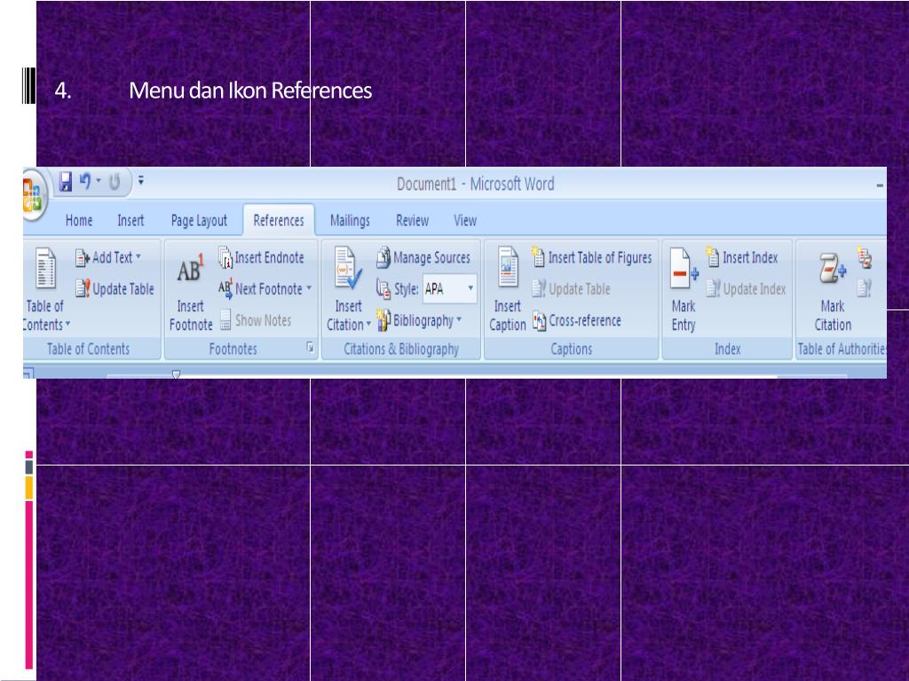Image resolution: width=909 pixels, height=681 pixels.
Task: Click Update Index
Action: [746, 288]
